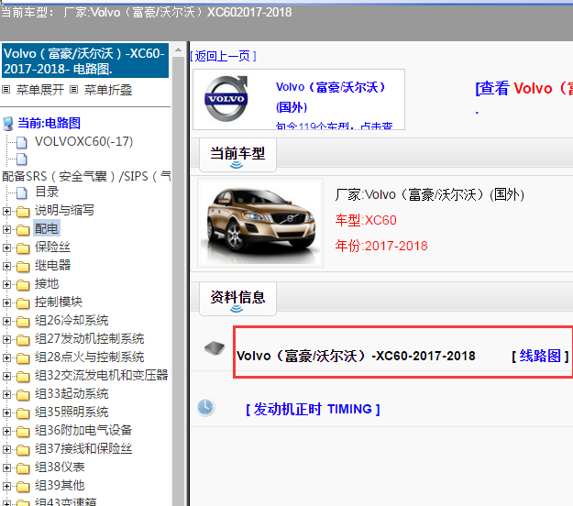Click 菜单展开 to expand all menus
The image size is (573, 506).
pos(40,90)
